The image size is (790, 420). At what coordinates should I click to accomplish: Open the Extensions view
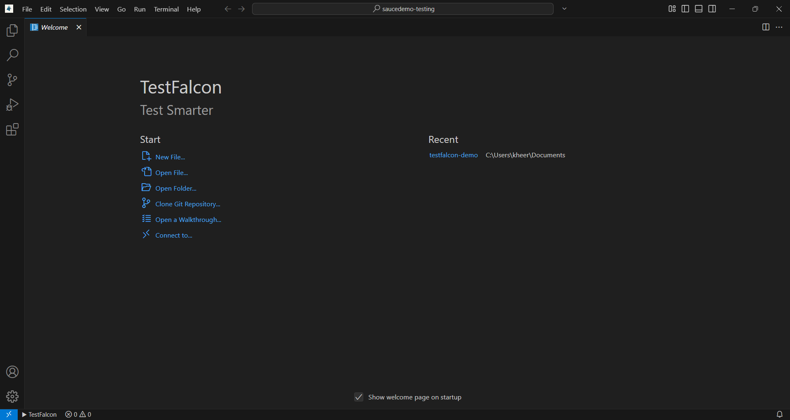tap(12, 130)
